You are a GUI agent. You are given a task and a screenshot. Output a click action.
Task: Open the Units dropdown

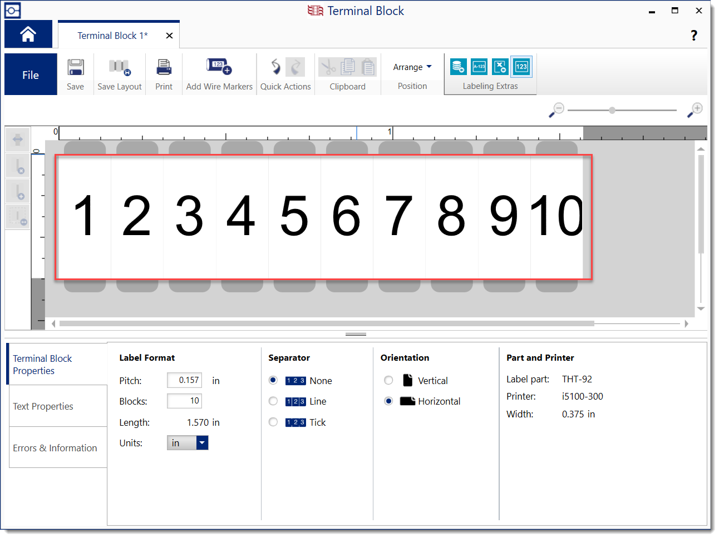(x=202, y=443)
